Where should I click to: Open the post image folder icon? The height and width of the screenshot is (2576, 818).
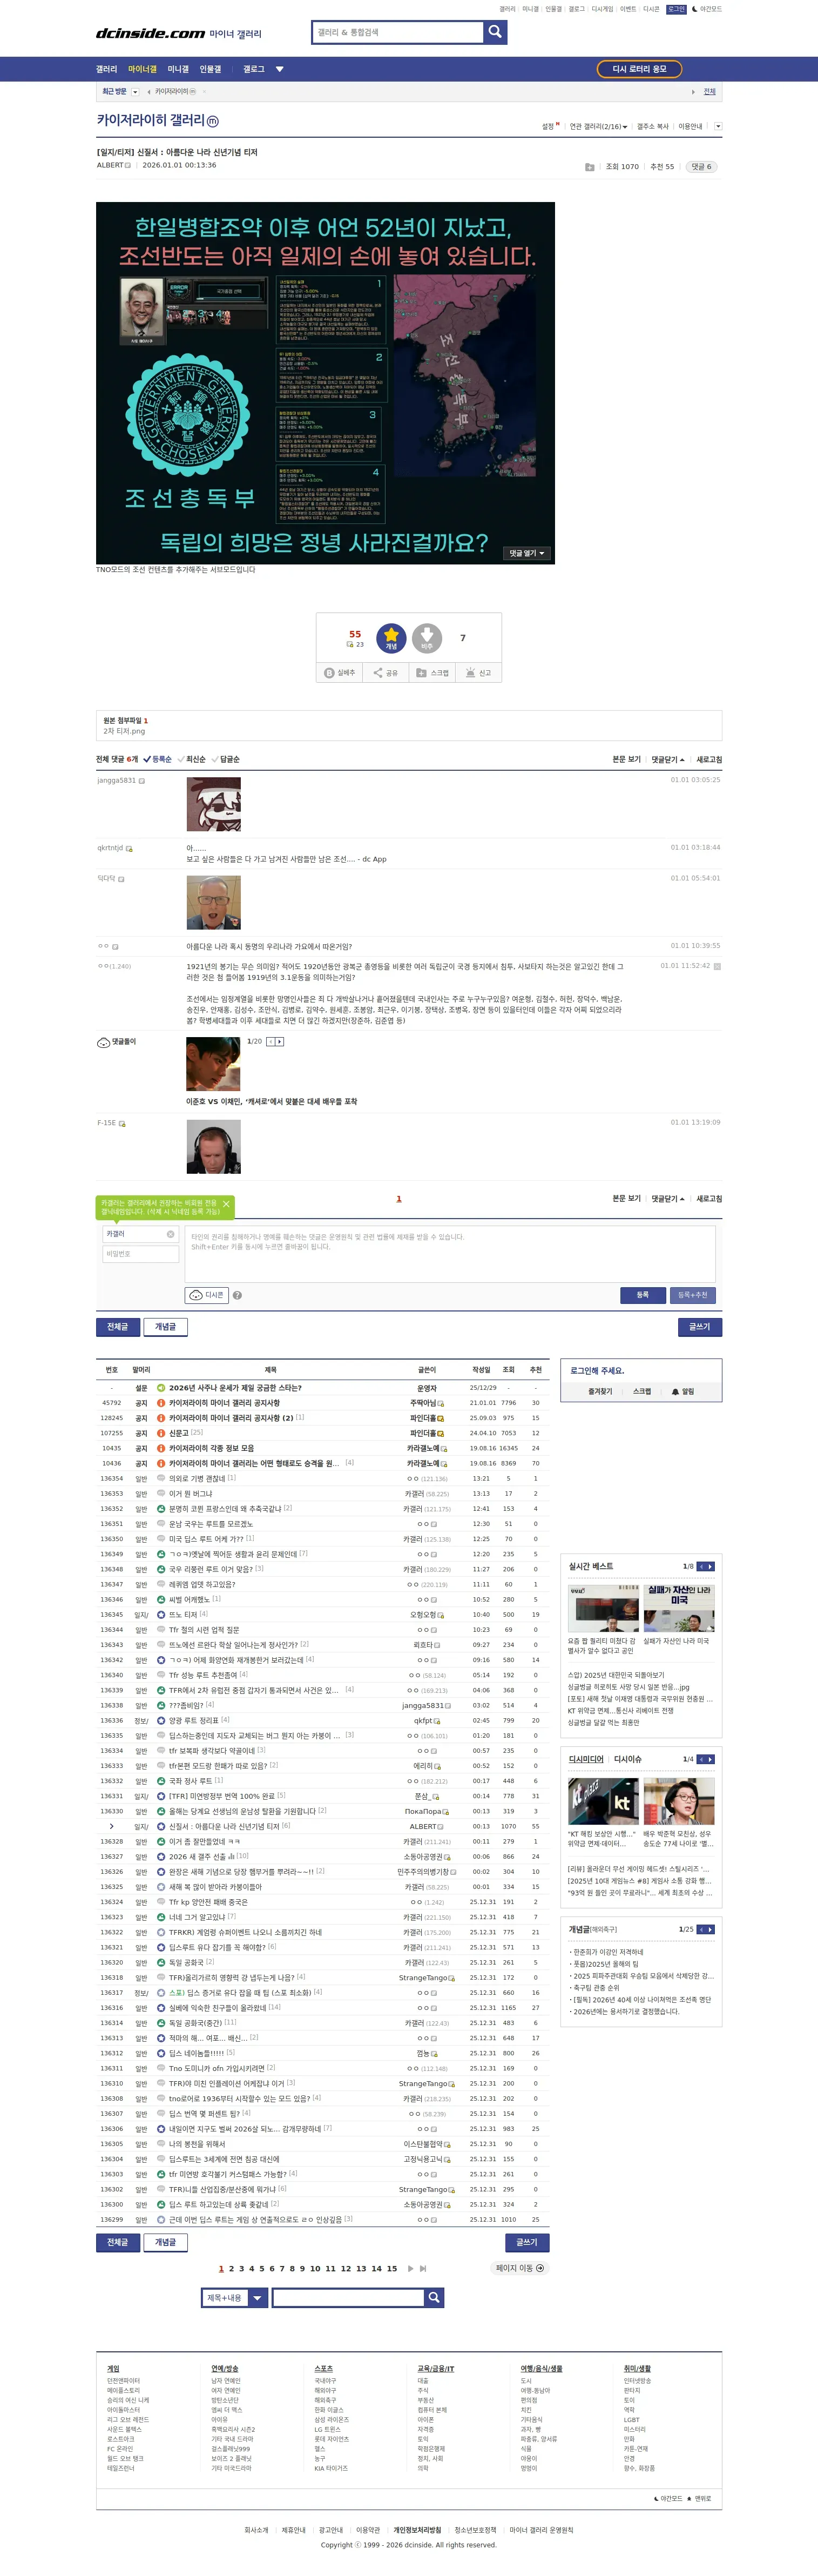[589, 167]
